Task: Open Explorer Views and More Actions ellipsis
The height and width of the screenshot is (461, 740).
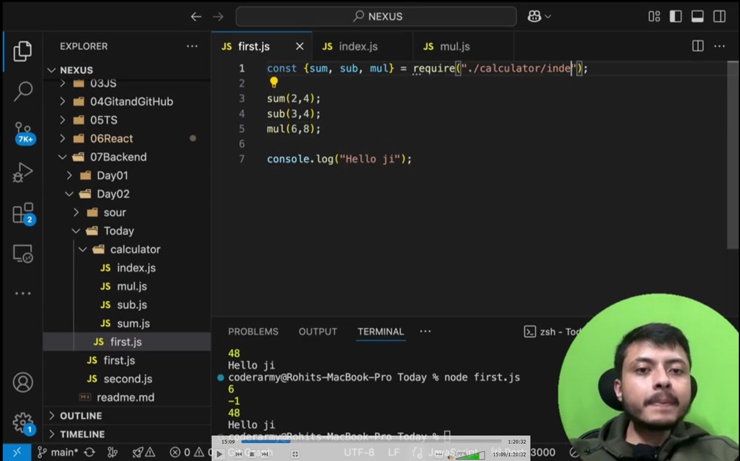Action: click(192, 46)
